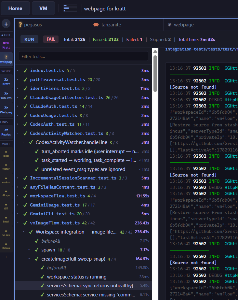238x300 pixels.
Task: Select beforeAll row with 7.07s
Action: 84,241
